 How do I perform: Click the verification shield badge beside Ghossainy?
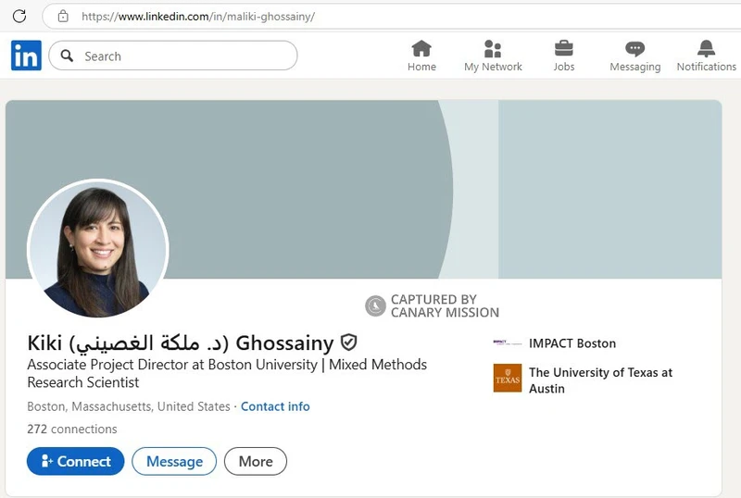(349, 342)
